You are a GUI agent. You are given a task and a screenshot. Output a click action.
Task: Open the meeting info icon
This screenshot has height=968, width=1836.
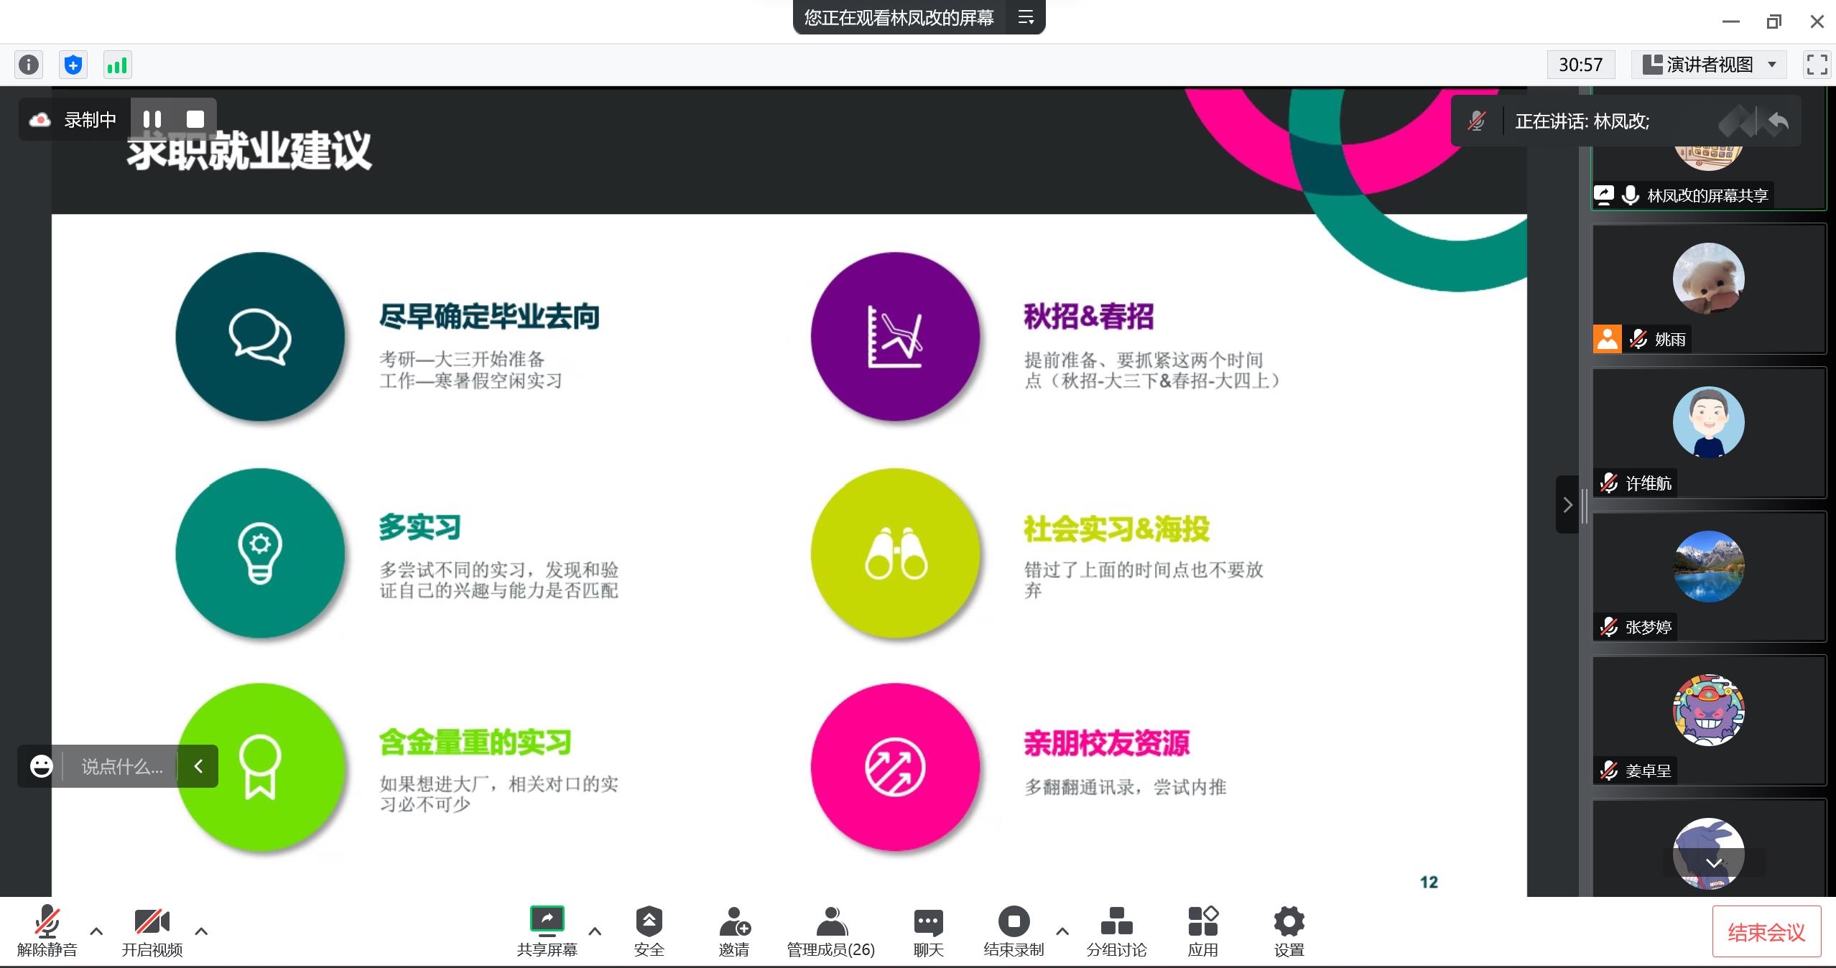pos(29,65)
